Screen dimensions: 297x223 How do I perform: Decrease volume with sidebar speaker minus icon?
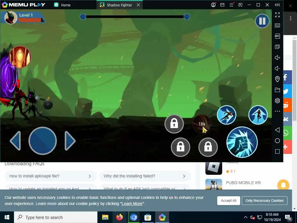pyautogui.click(x=277, y=68)
